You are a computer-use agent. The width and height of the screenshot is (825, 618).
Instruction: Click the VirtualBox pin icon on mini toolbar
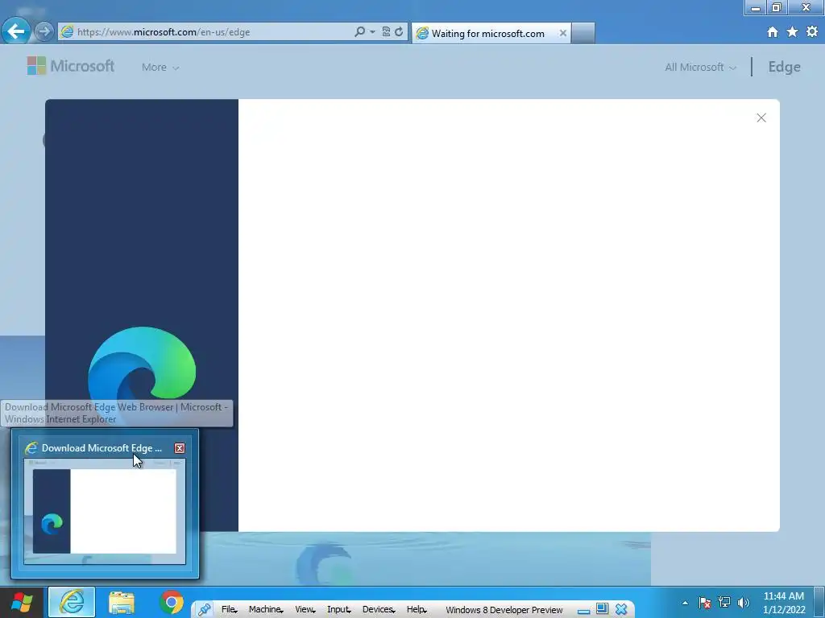pos(204,610)
